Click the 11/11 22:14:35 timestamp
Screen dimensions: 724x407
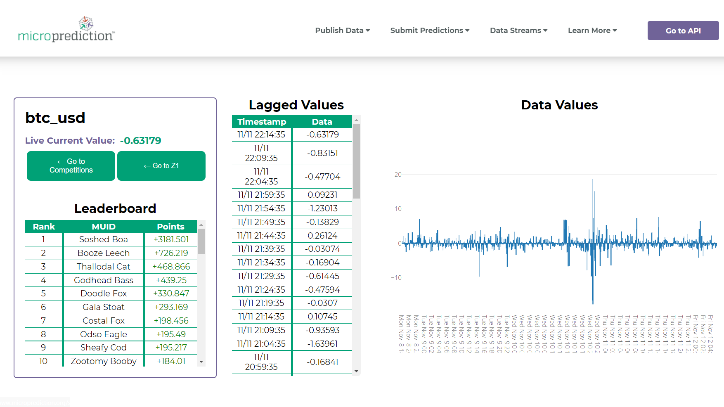pos(261,135)
